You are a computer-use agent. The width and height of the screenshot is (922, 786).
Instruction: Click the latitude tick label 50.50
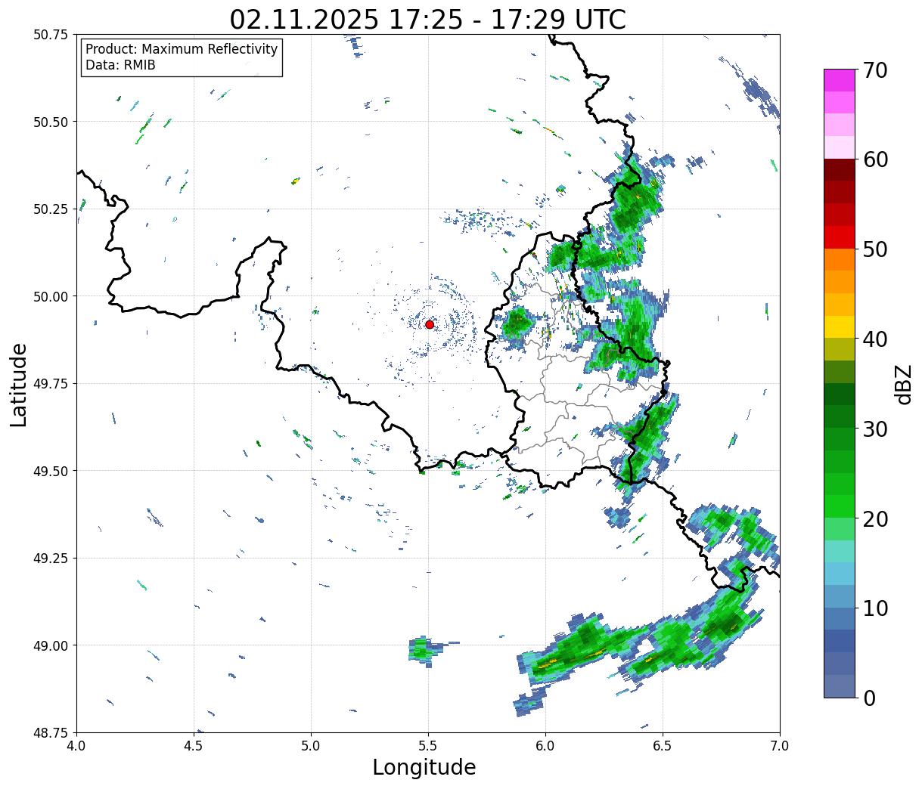point(51,122)
